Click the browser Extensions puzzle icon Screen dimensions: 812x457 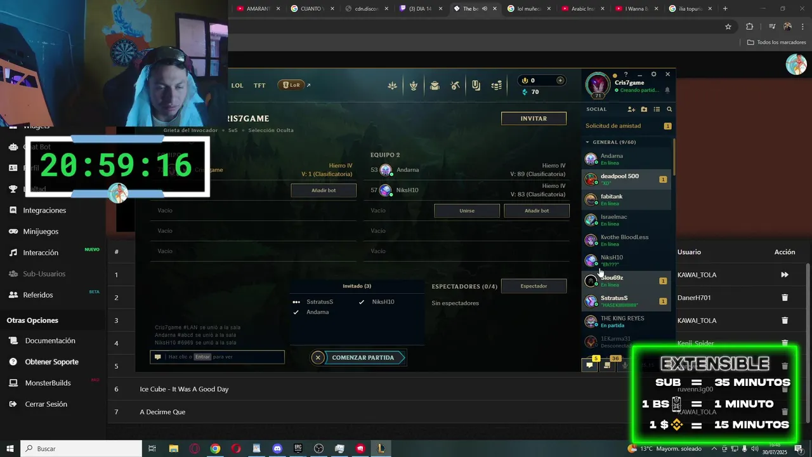[750, 27]
